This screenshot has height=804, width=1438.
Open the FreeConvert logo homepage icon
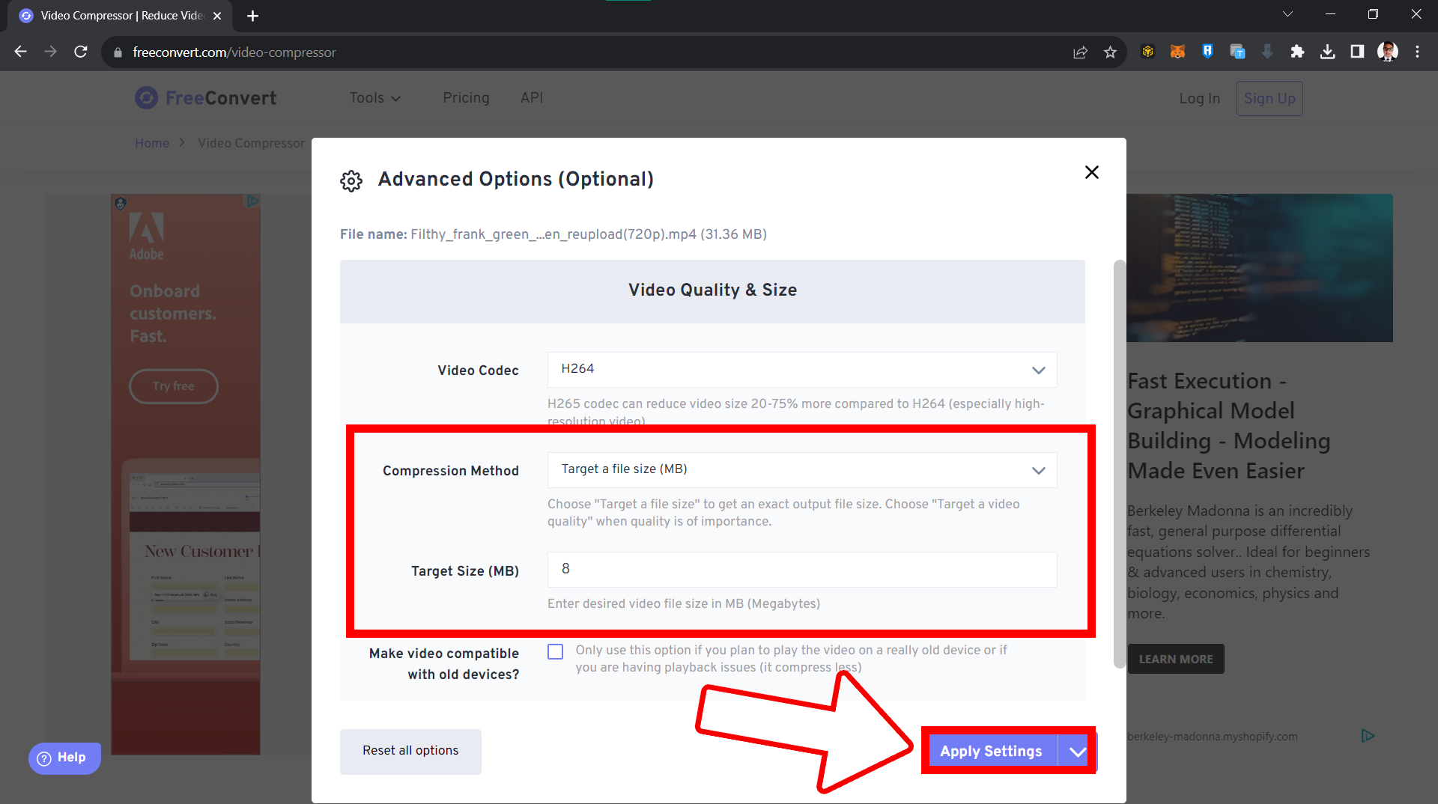pos(147,98)
